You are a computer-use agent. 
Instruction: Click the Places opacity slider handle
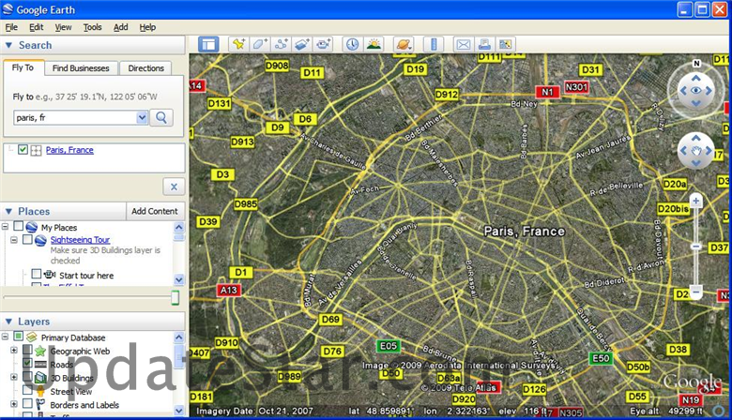click(x=175, y=297)
